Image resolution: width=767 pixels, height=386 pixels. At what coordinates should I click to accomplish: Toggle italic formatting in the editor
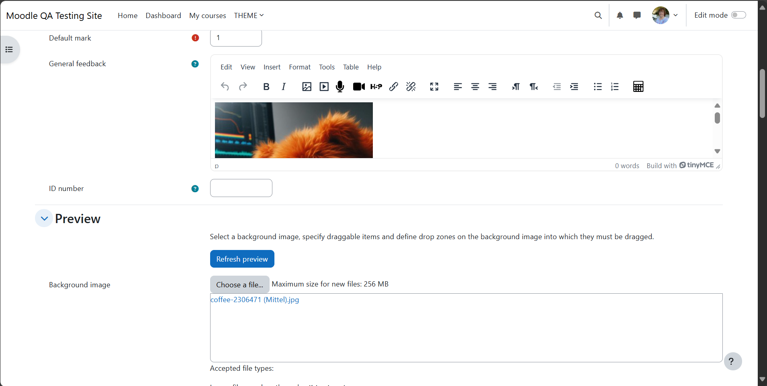284,86
